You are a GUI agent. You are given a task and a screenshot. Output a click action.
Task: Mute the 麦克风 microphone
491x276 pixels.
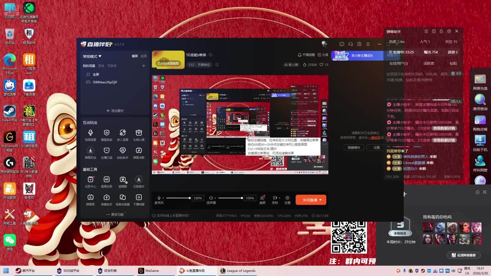(x=159, y=198)
